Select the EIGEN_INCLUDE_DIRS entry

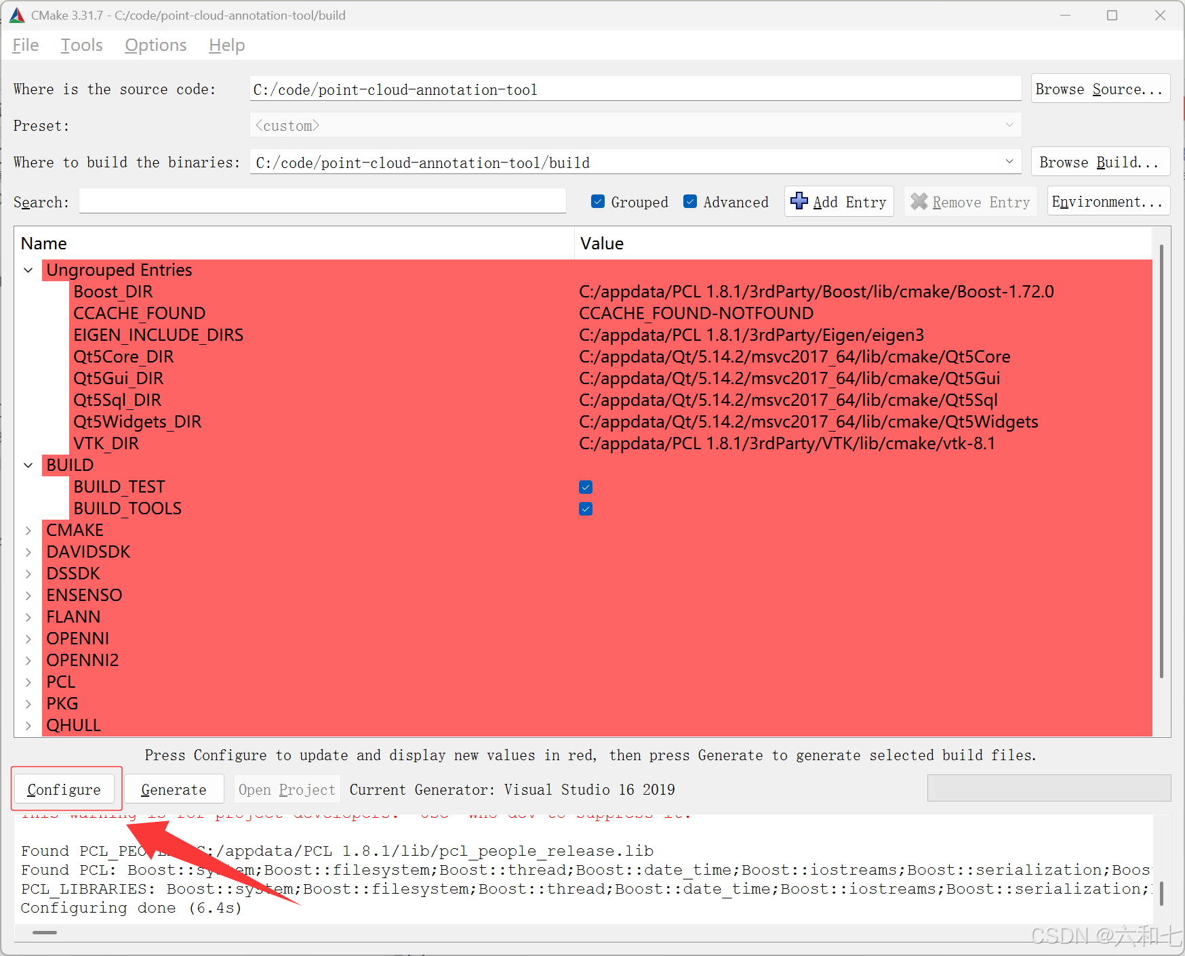159,335
